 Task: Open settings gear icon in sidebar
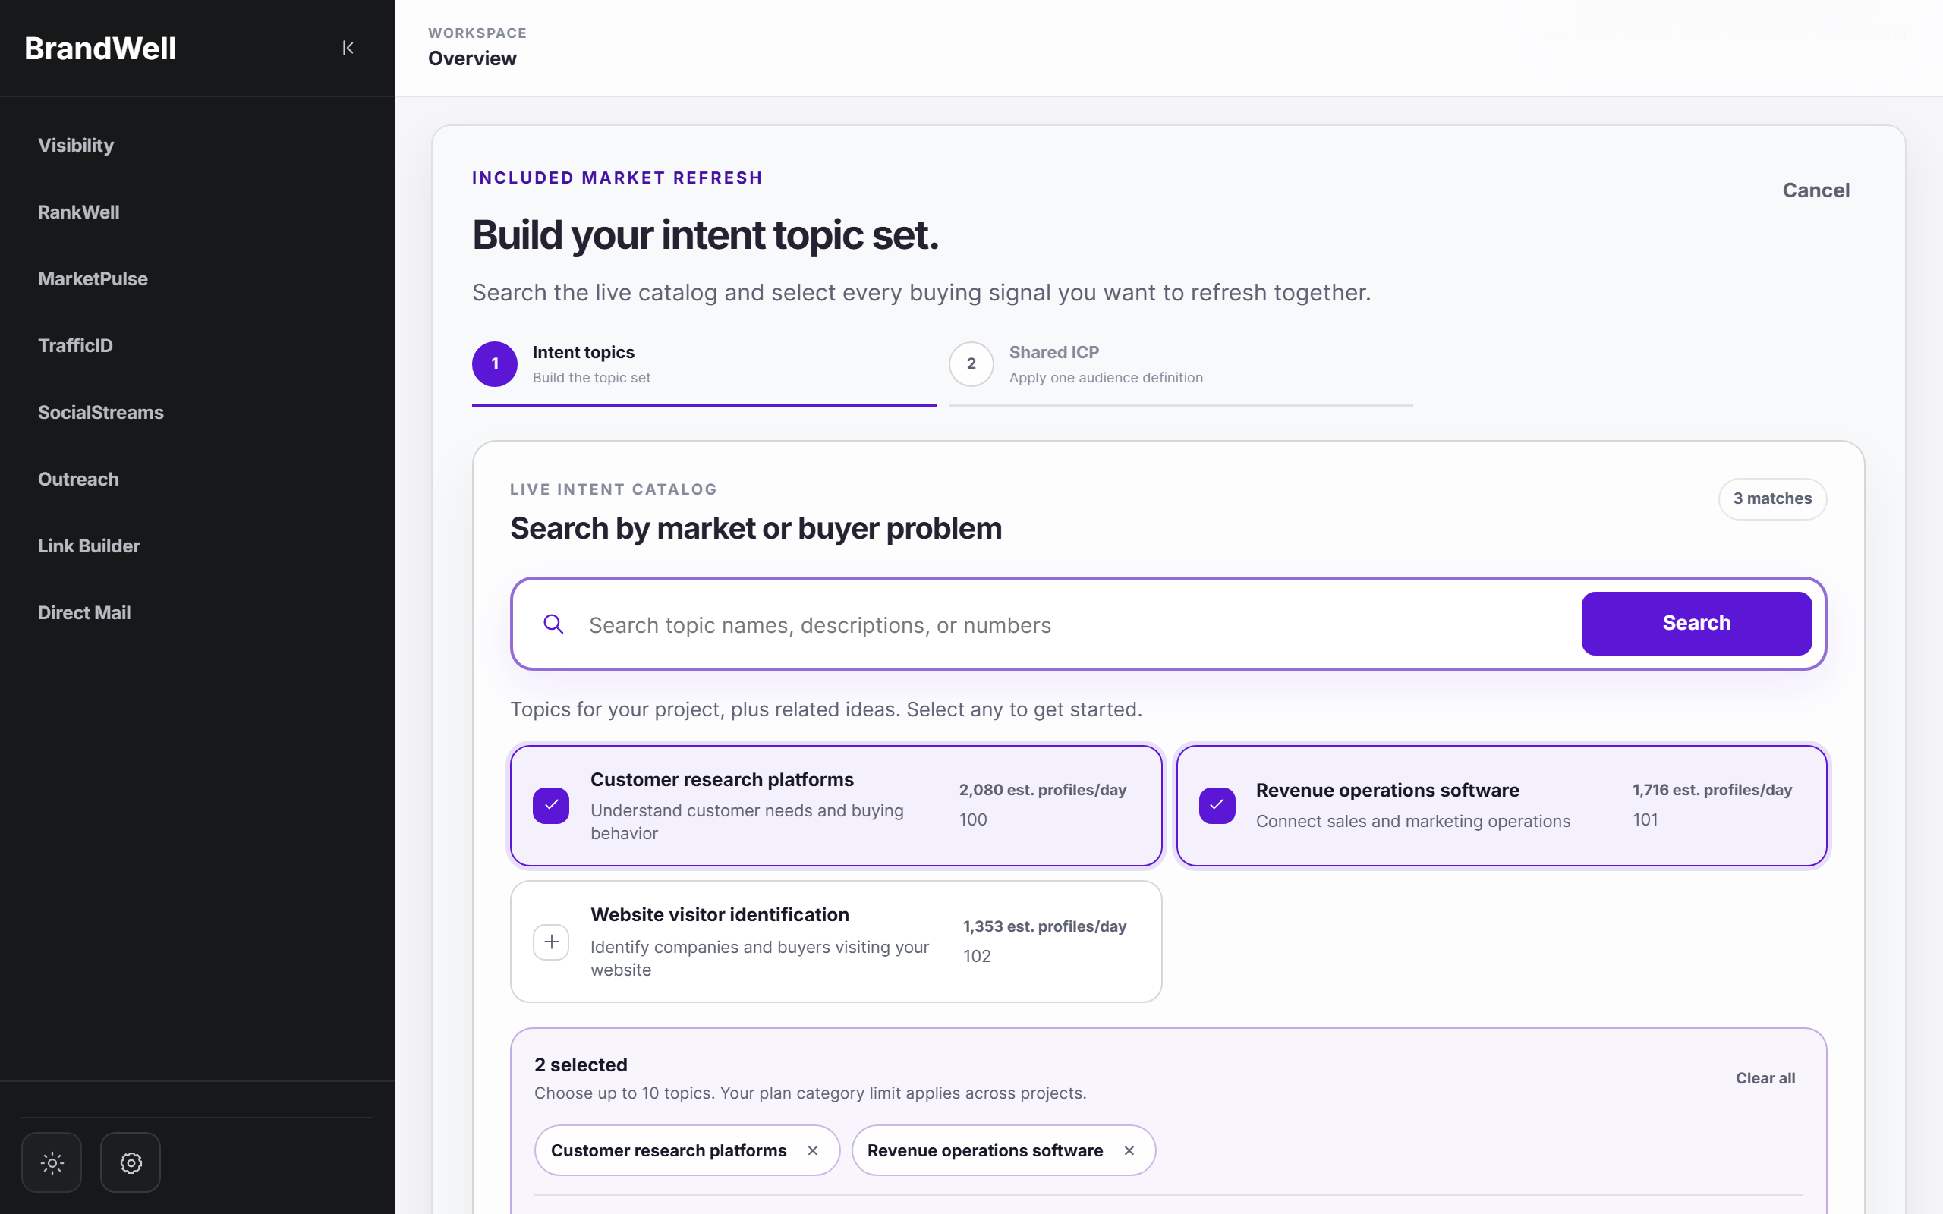click(x=131, y=1162)
